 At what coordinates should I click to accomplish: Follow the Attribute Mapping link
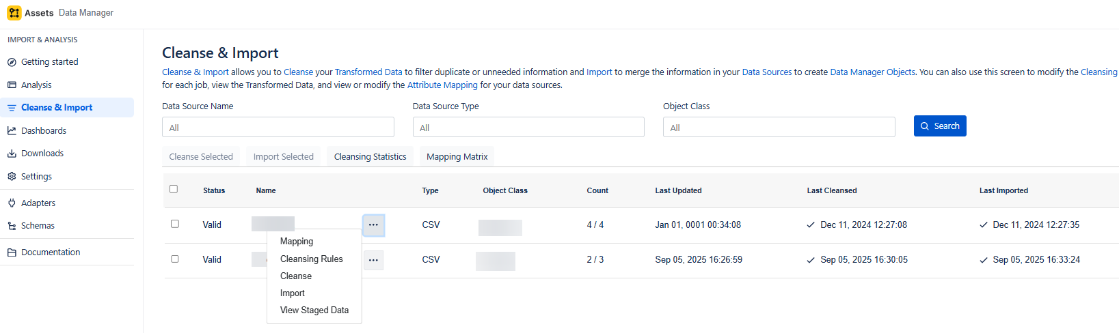(x=442, y=85)
